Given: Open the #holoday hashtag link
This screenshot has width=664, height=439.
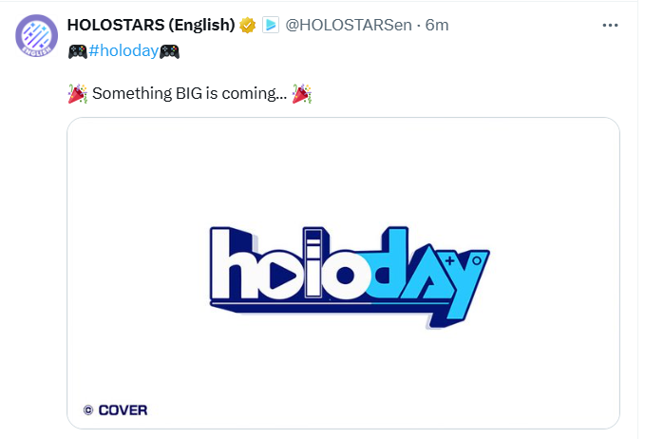Looking at the screenshot, I should pos(123,51).
